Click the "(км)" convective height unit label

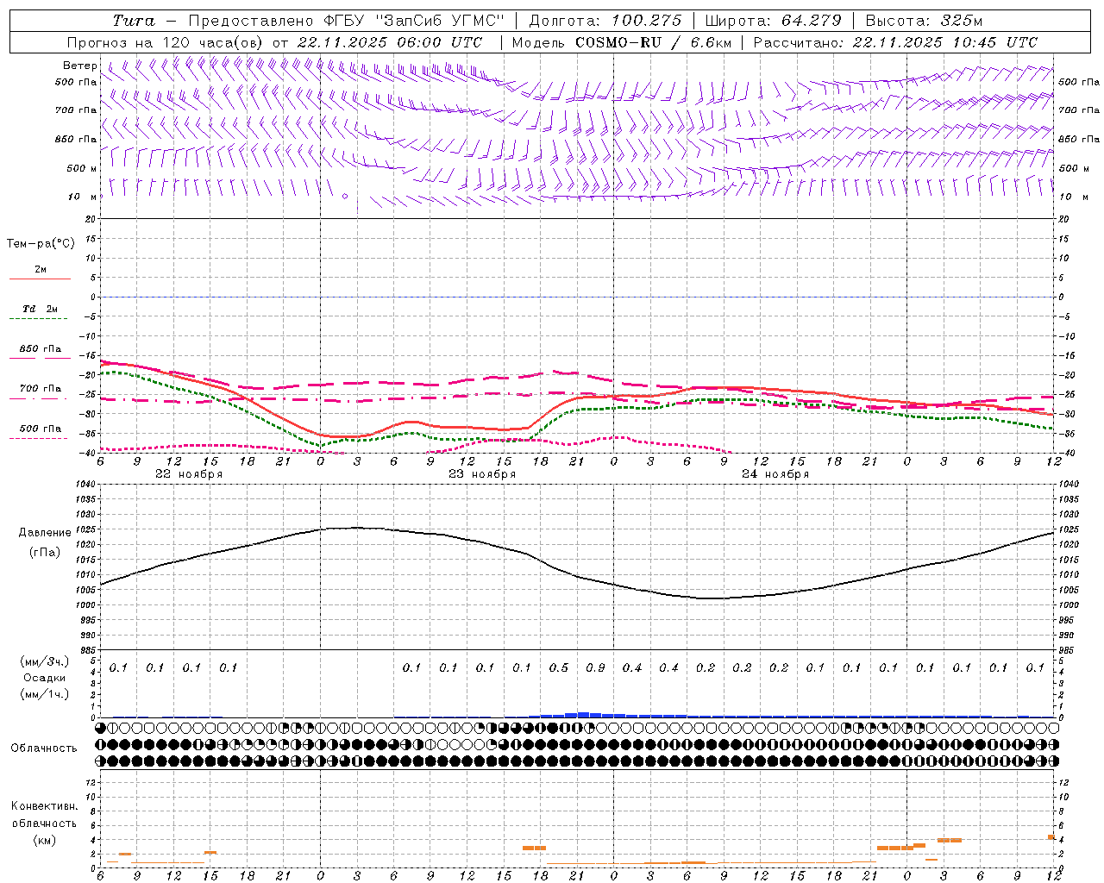click(45, 840)
